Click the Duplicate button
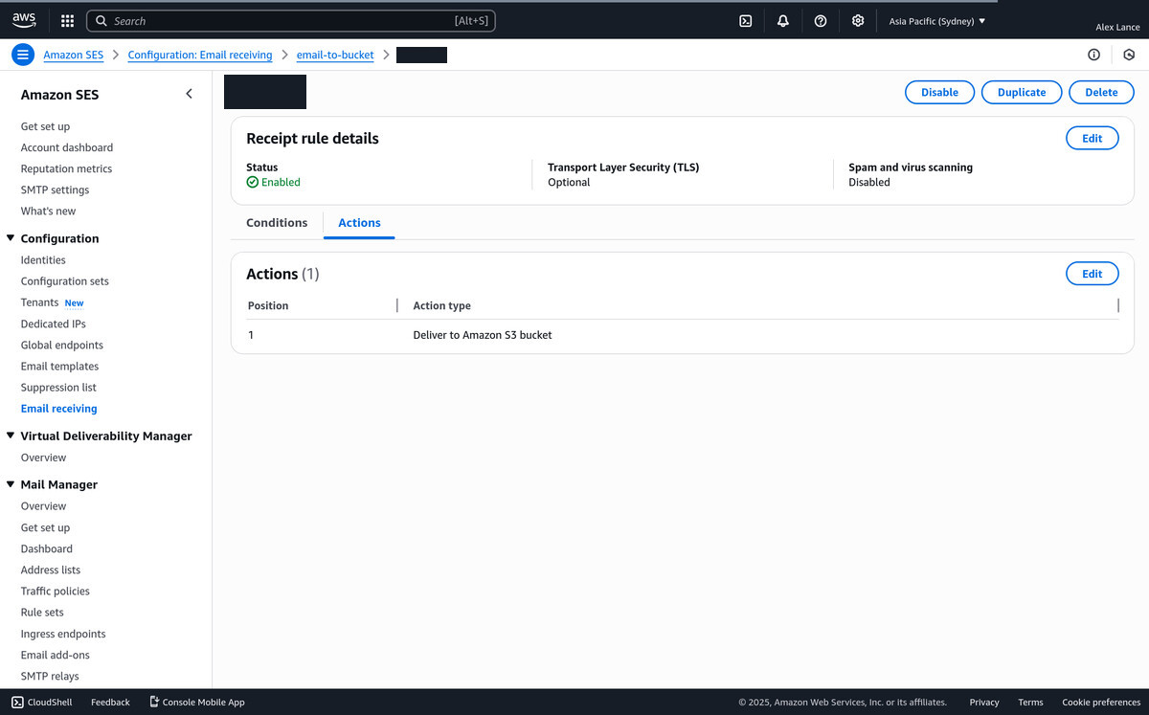 (1021, 92)
